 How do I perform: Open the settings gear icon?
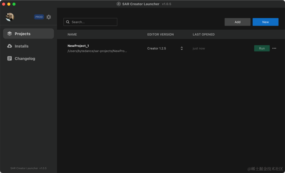coord(49,17)
